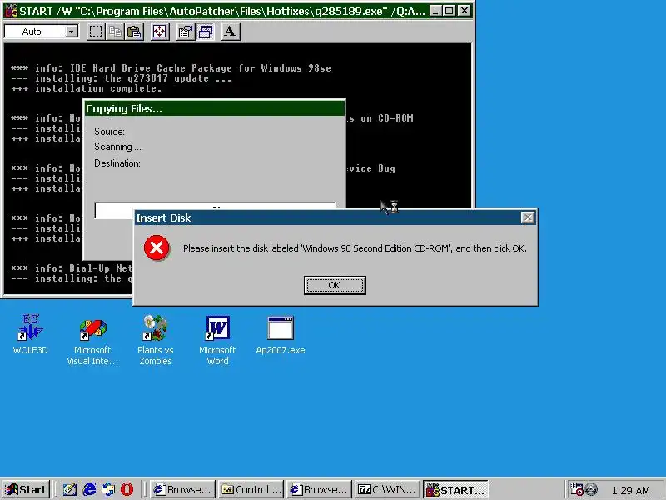Switch to the C:\WIN... taskbar button
This screenshot has height=500, width=666.
coord(387,489)
